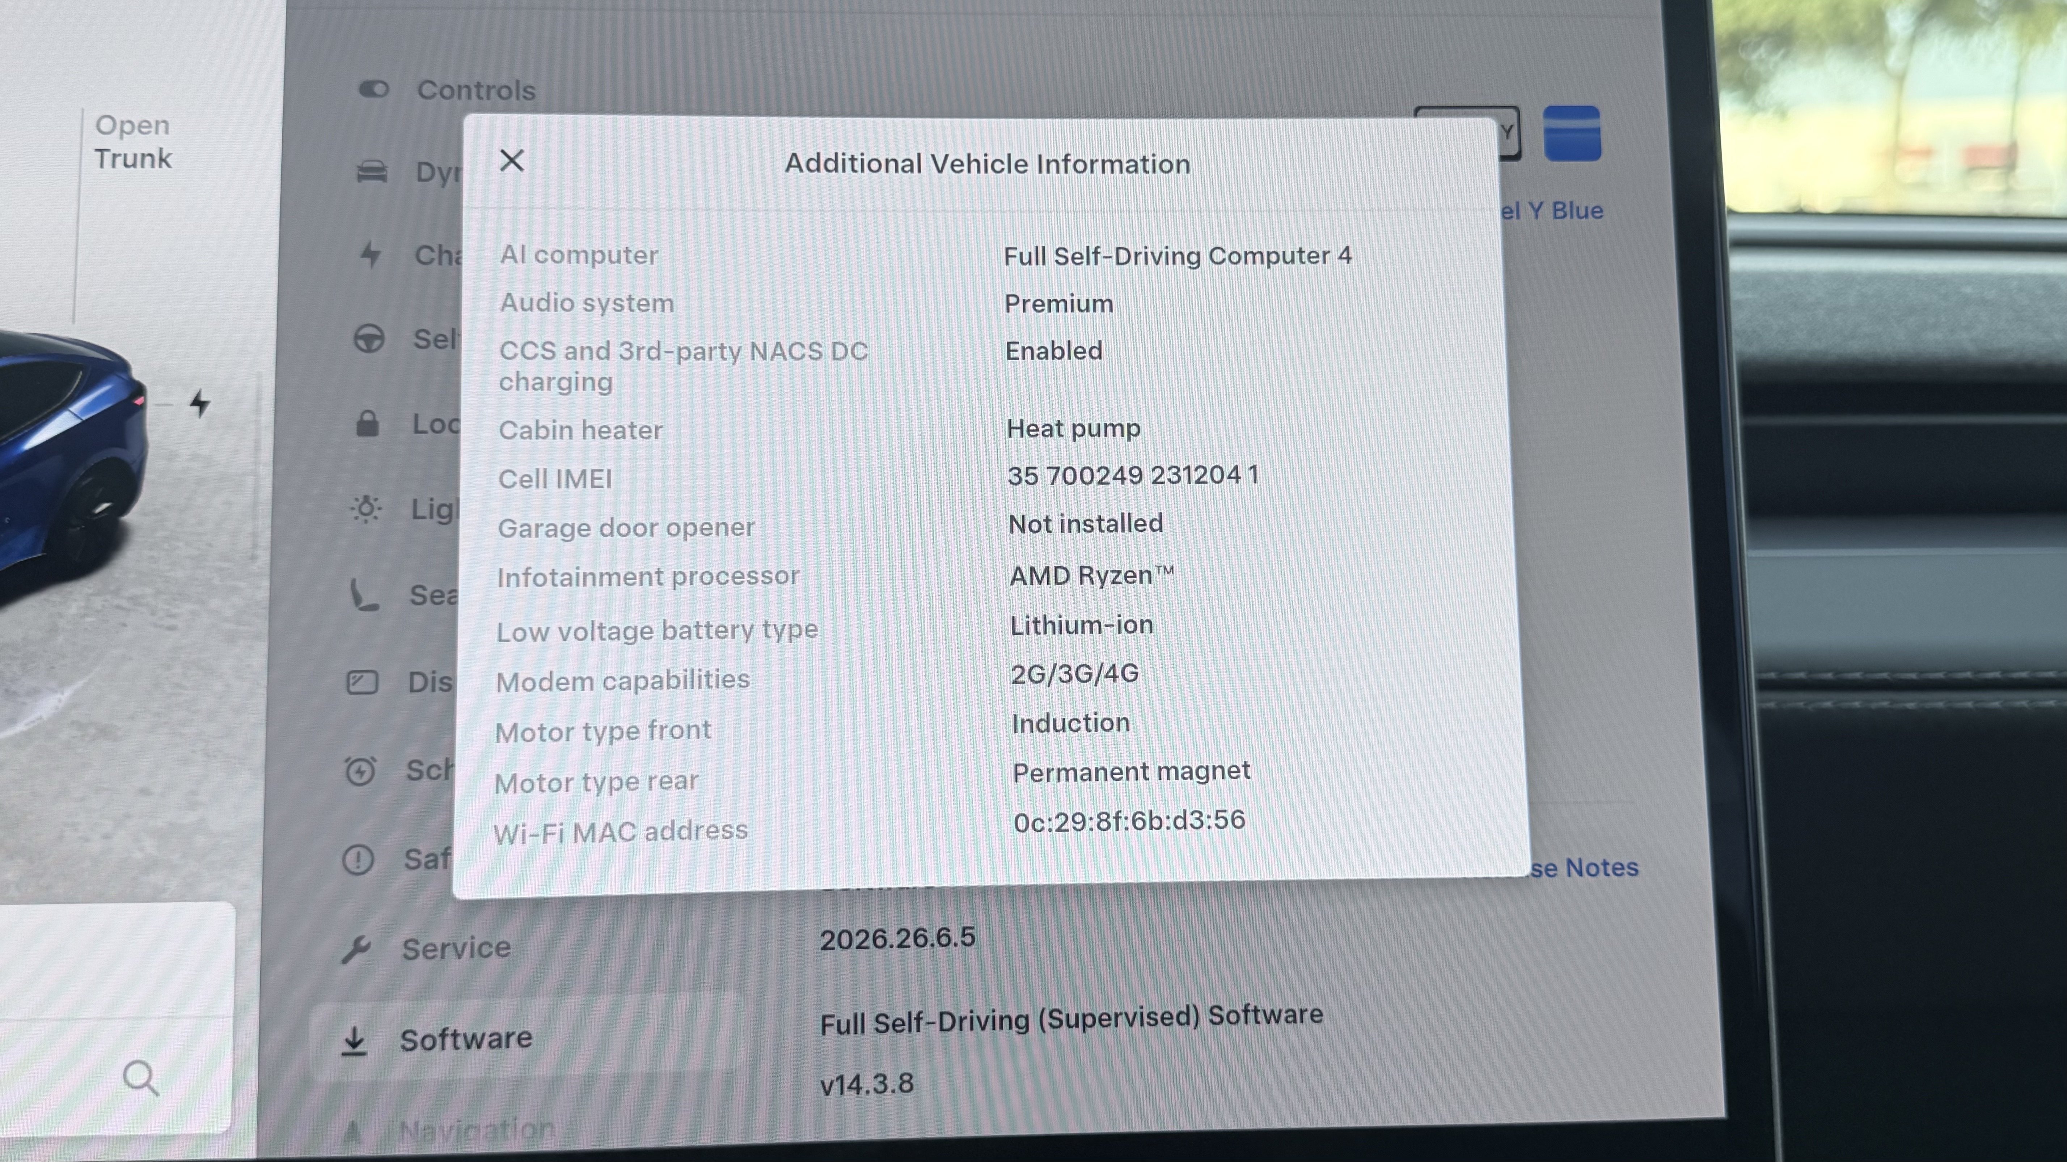Tap the charge port lightning bolt
This screenshot has height=1162, width=2067.
(200, 403)
